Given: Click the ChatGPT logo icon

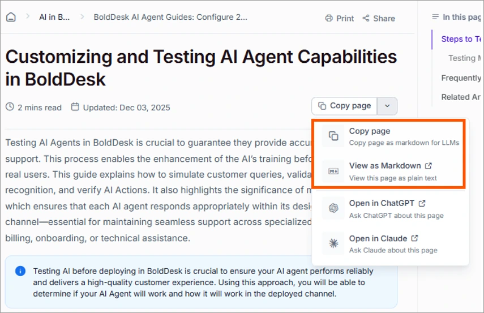Looking at the screenshot, I should coord(333,208).
